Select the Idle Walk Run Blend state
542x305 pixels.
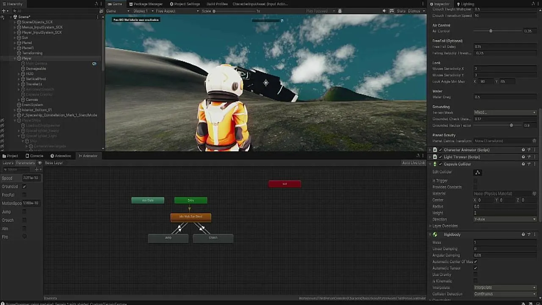(191, 217)
